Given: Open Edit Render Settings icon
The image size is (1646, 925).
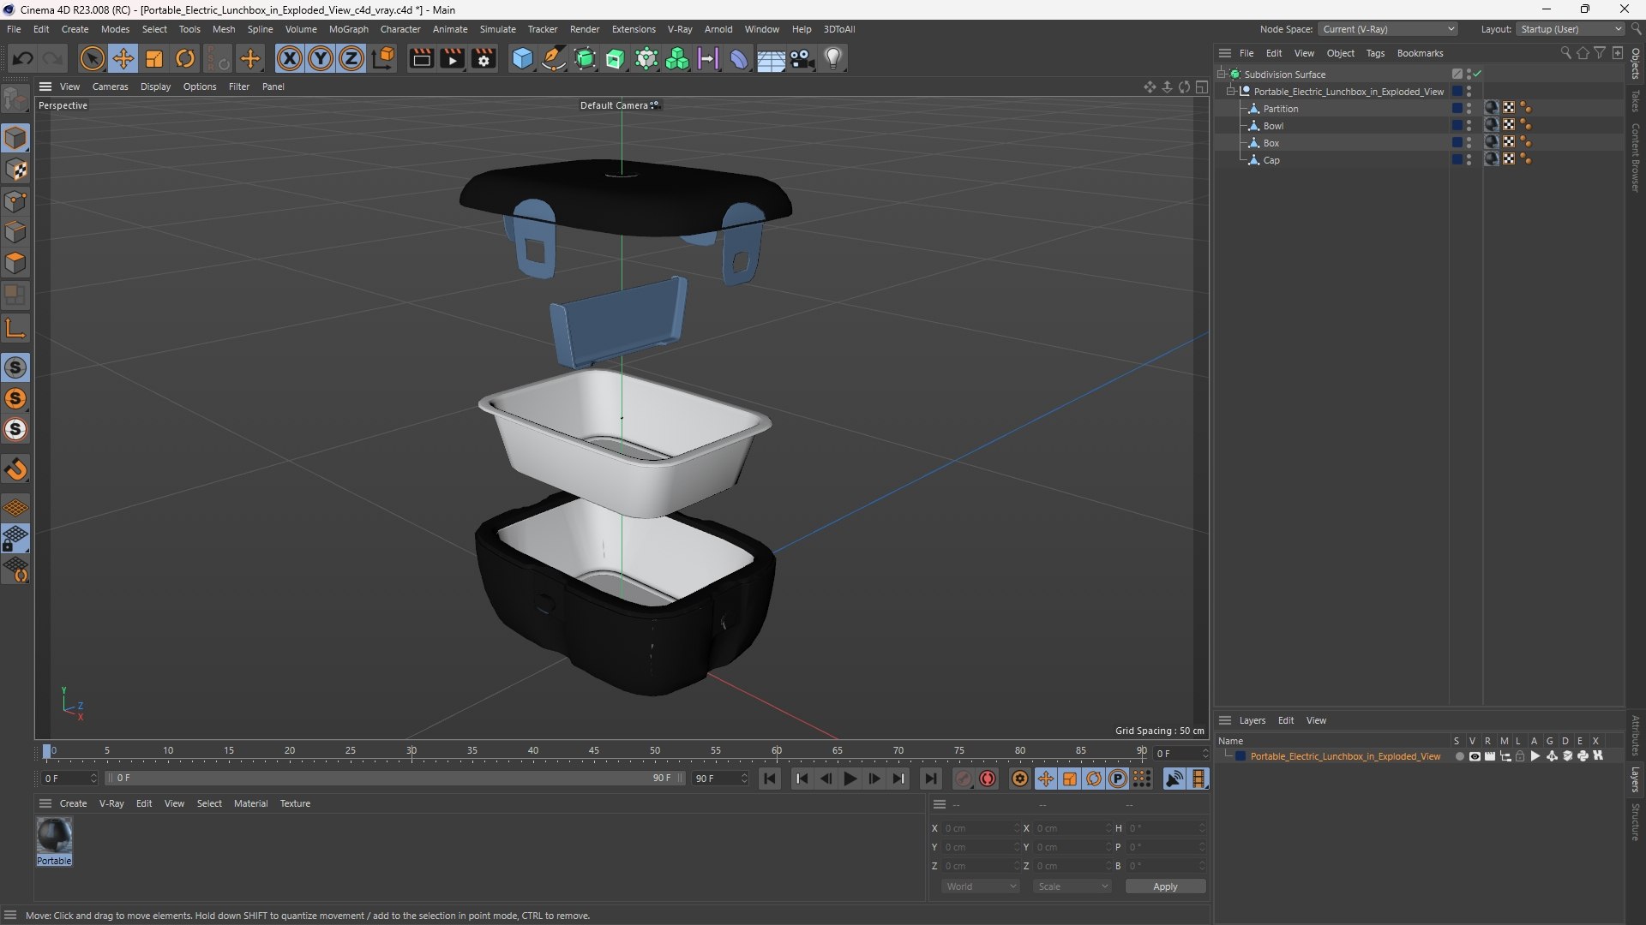Looking at the screenshot, I should tap(484, 58).
